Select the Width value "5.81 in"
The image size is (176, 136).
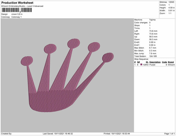pyautogui.click(x=172, y=11)
